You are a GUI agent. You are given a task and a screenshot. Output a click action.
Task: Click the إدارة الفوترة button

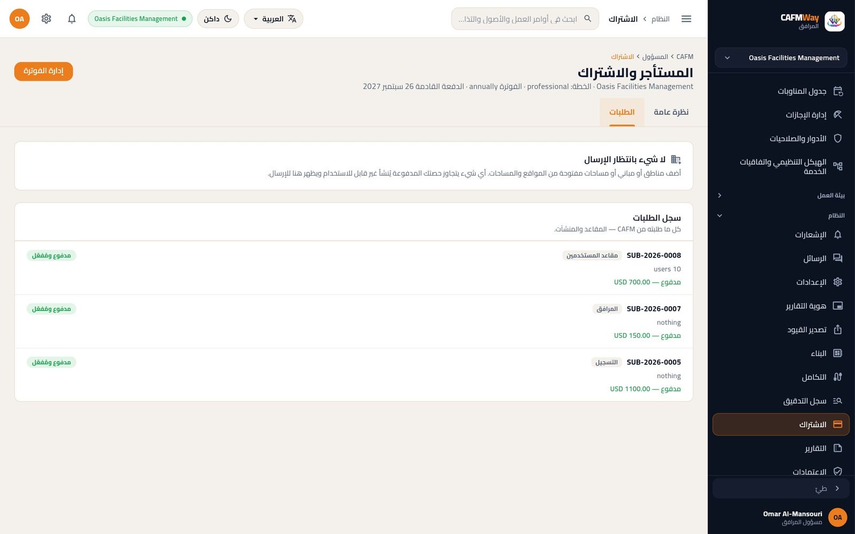click(43, 71)
